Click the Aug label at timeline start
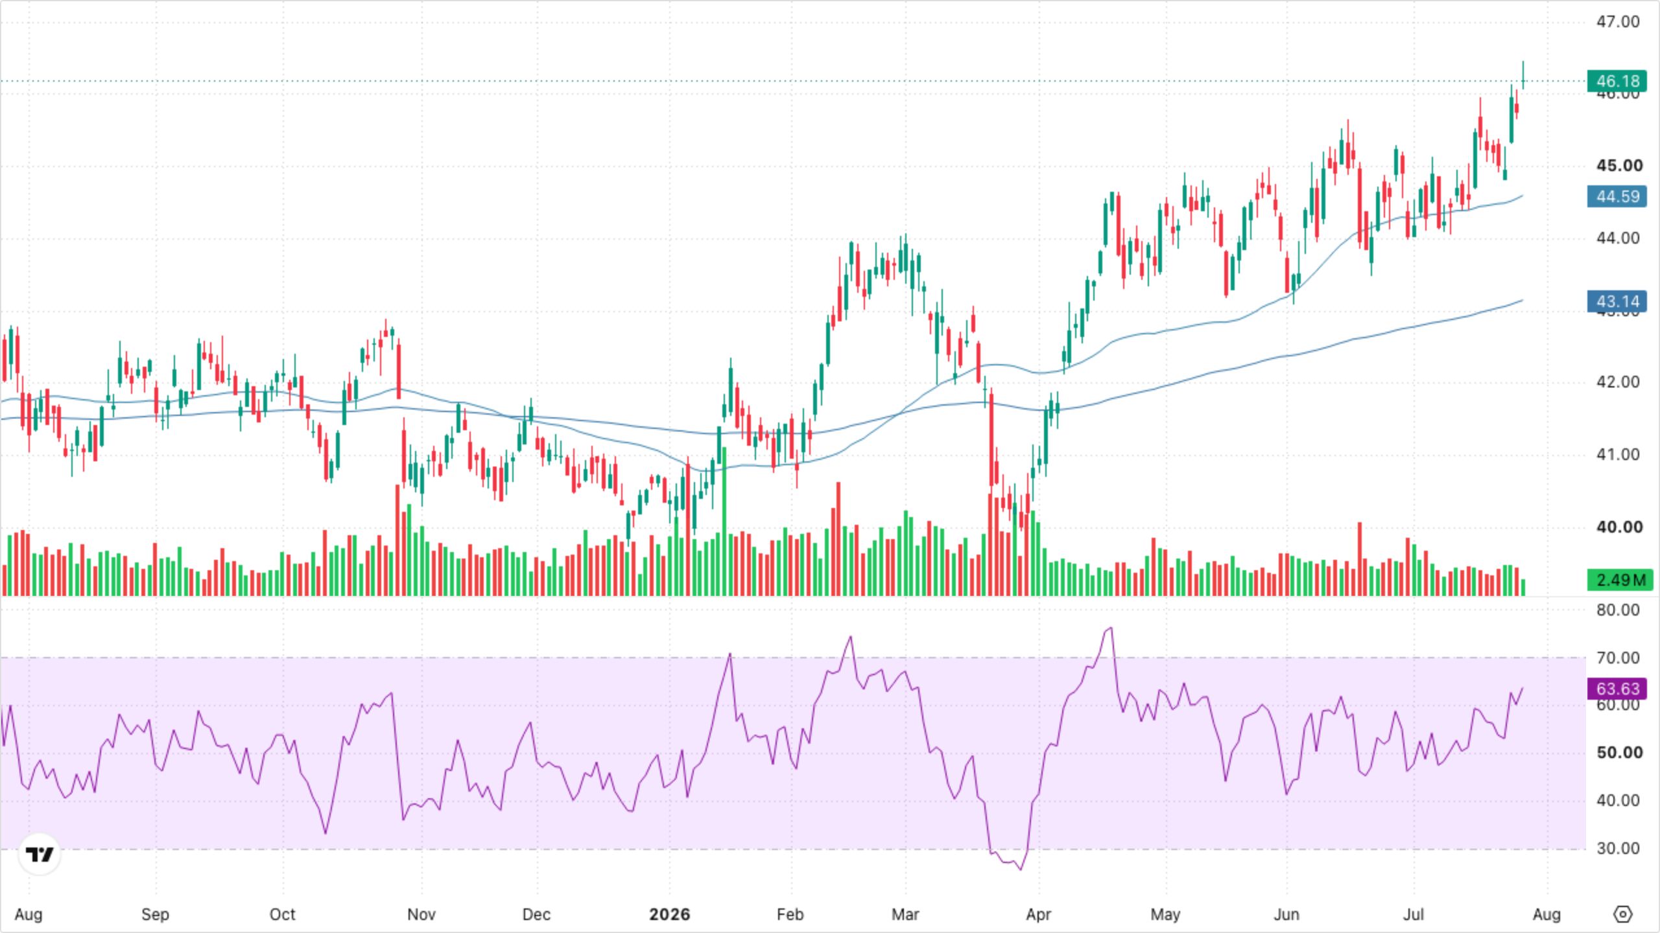 point(29,914)
